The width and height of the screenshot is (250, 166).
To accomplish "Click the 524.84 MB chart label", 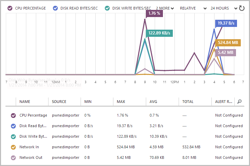I will coord(228,43).
